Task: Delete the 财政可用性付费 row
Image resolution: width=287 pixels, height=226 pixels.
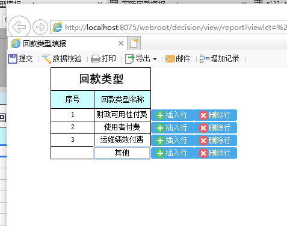Action: pyautogui.click(x=215, y=115)
